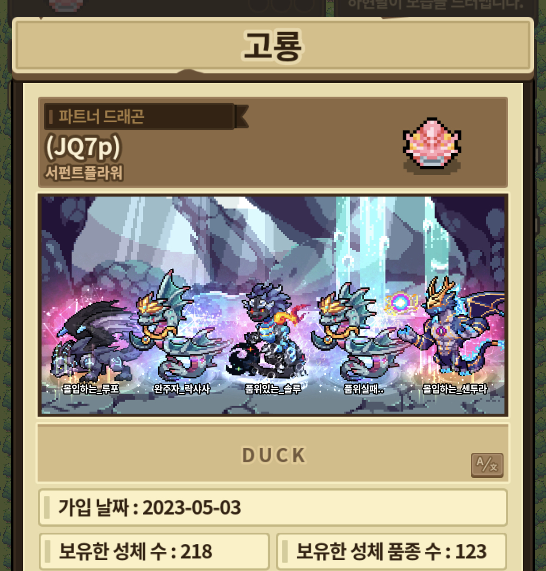Screen dimensions: 546x571
Task: Click the 고룡 title header
Action: click(x=273, y=46)
